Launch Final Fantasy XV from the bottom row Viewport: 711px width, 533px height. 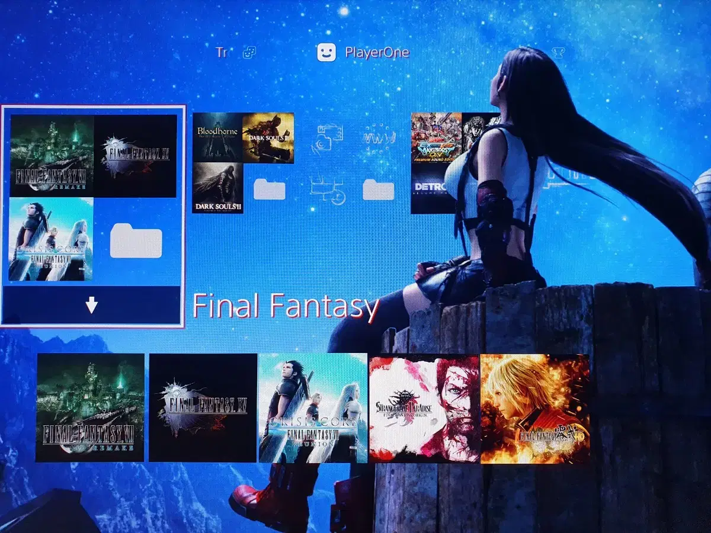pos(203,408)
